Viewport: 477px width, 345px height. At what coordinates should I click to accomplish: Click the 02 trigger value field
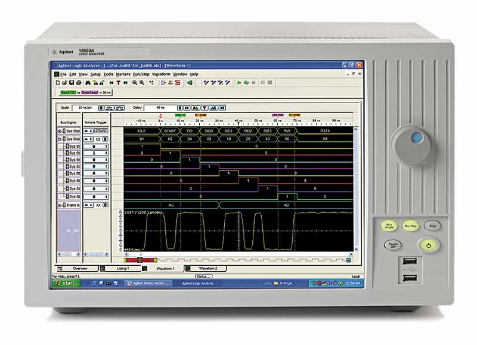pos(98,139)
